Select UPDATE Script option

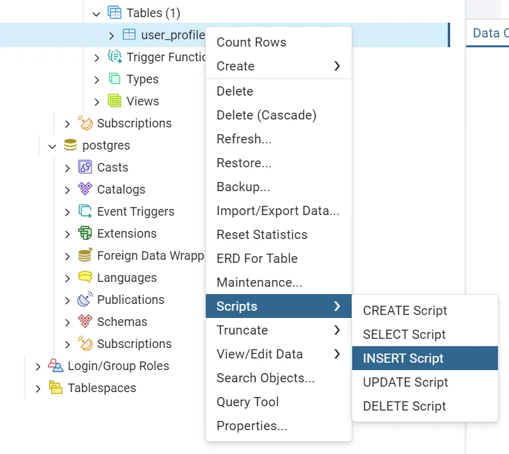coord(425,382)
